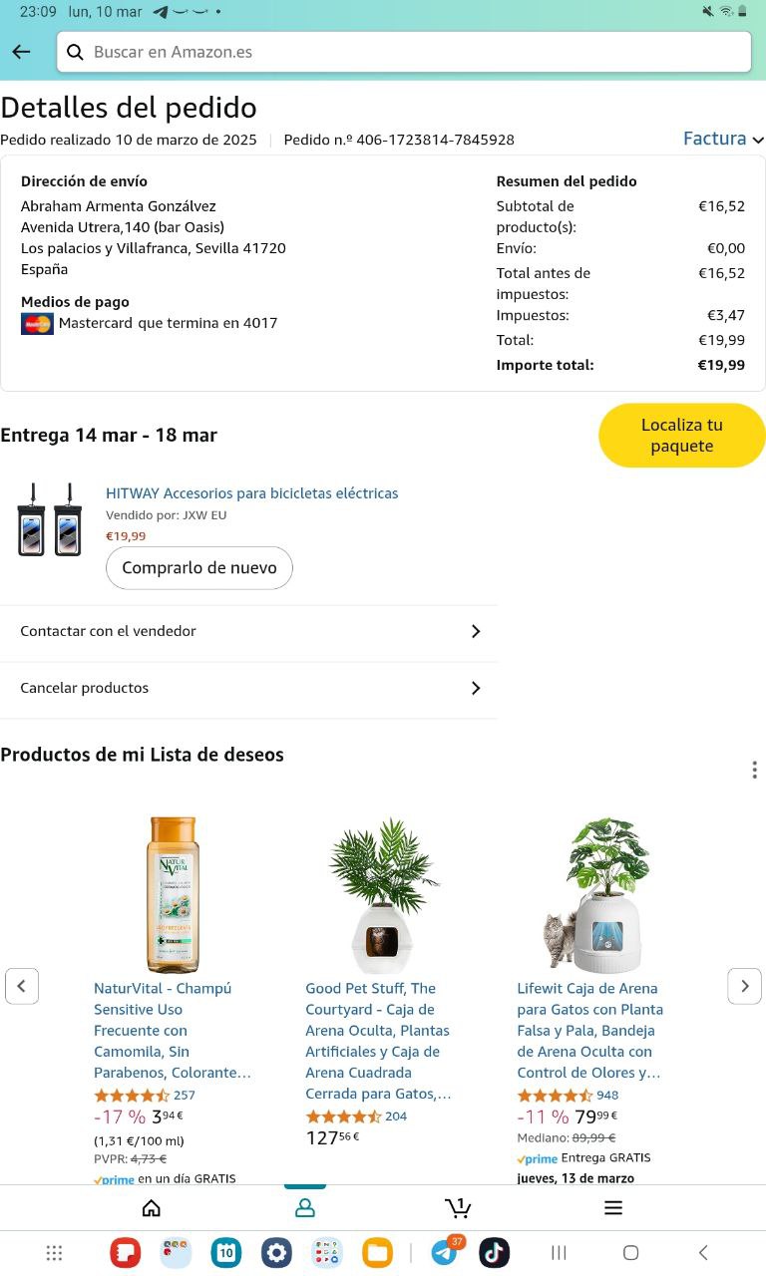The width and height of the screenshot is (766, 1276).
Task: Open the Home tab icon
Action: [x=152, y=1208]
